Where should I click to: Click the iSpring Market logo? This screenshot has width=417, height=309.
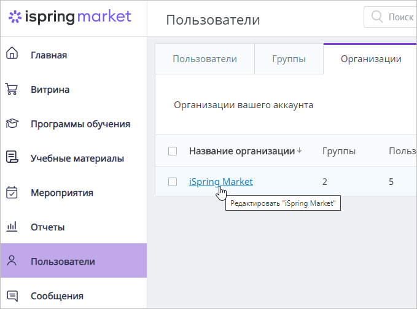coord(69,17)
